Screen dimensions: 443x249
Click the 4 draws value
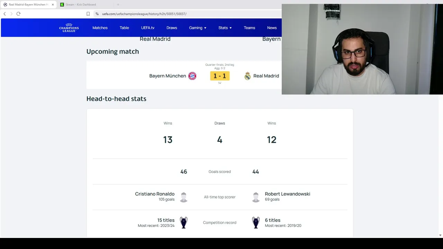pos(220,140)
